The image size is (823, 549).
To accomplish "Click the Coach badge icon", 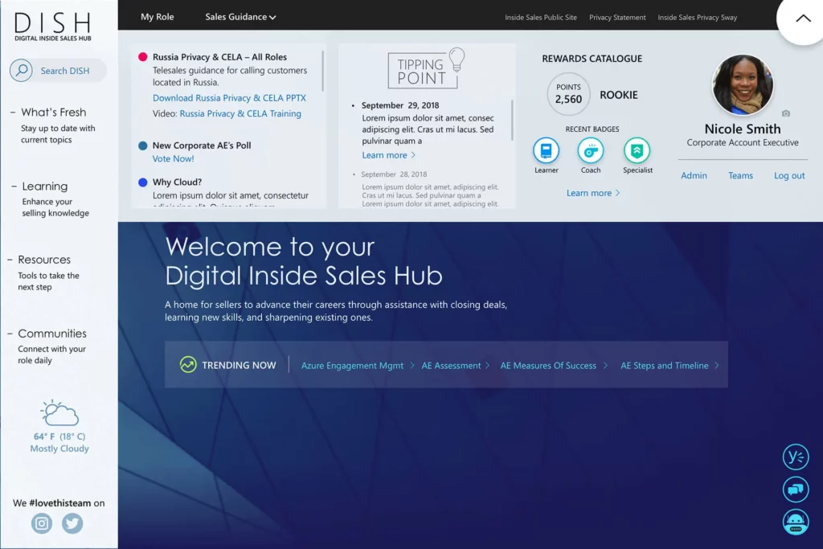I will click(x=591, y=150).
